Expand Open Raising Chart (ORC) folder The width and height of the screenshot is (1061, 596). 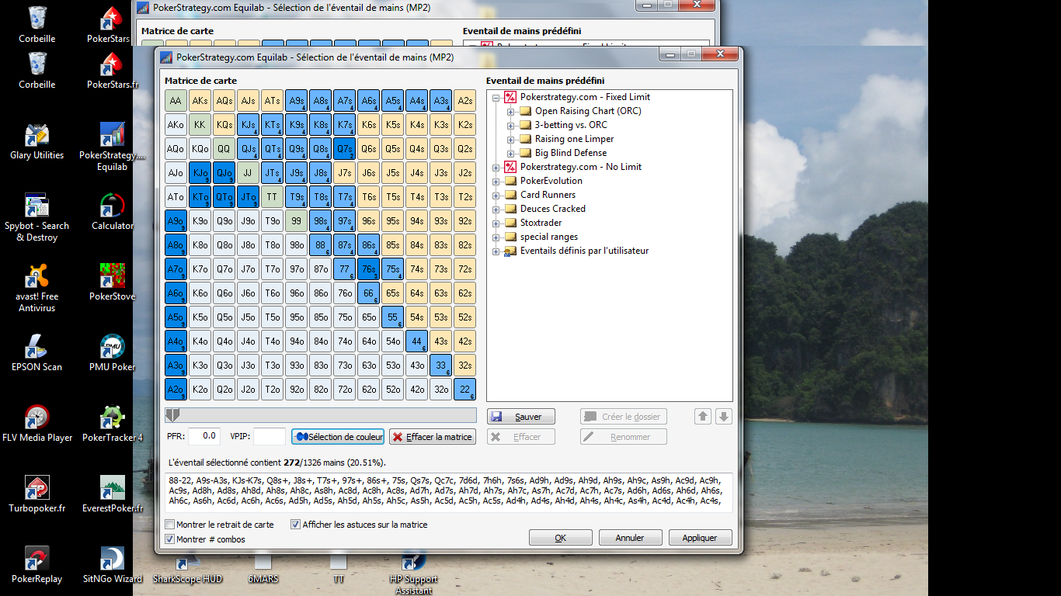pos(511,111)
